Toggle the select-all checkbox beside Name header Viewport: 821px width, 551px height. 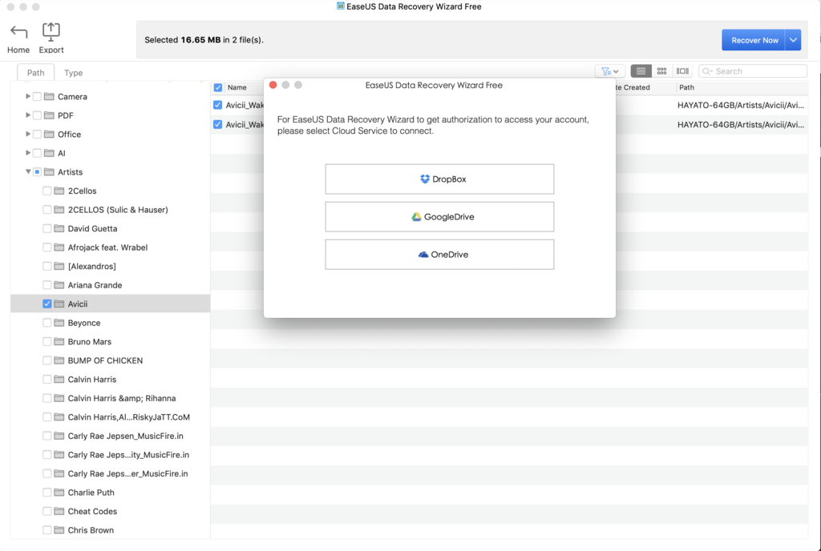click(216, 87)
